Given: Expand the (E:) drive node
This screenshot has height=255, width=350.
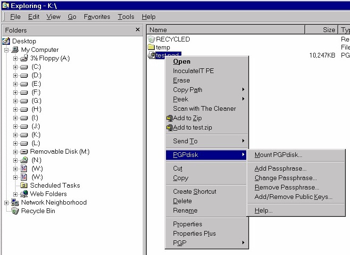Looking at the screenshot, I should pyautogui.click(x=15, y=84).
